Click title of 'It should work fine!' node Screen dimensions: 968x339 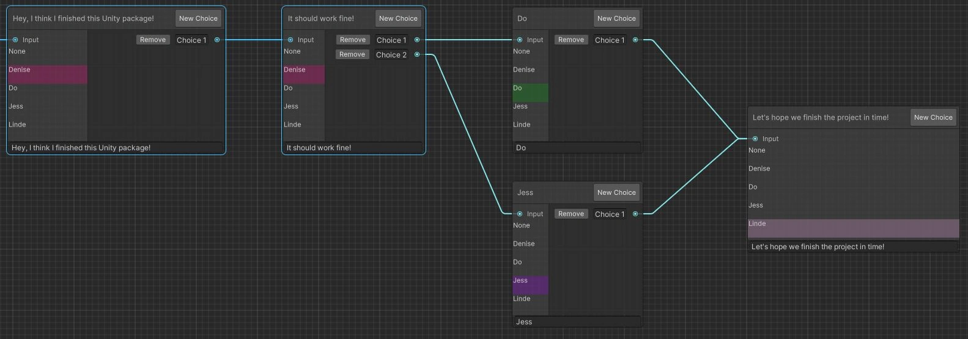(321, 18)
